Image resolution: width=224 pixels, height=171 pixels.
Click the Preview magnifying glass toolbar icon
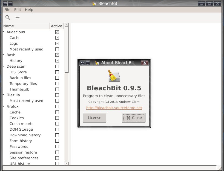pos(8,18)
